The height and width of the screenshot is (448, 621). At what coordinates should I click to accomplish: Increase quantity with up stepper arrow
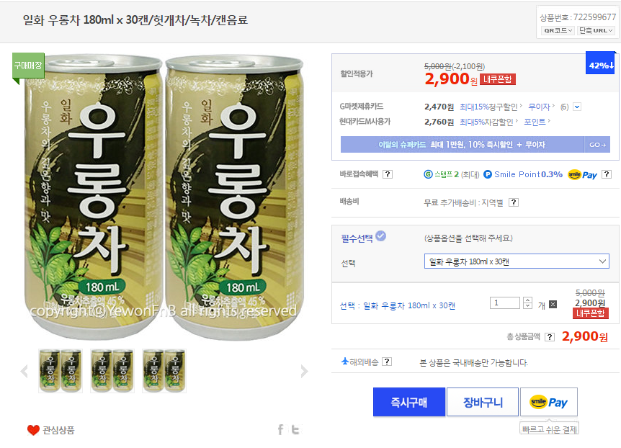pos(527,300)
